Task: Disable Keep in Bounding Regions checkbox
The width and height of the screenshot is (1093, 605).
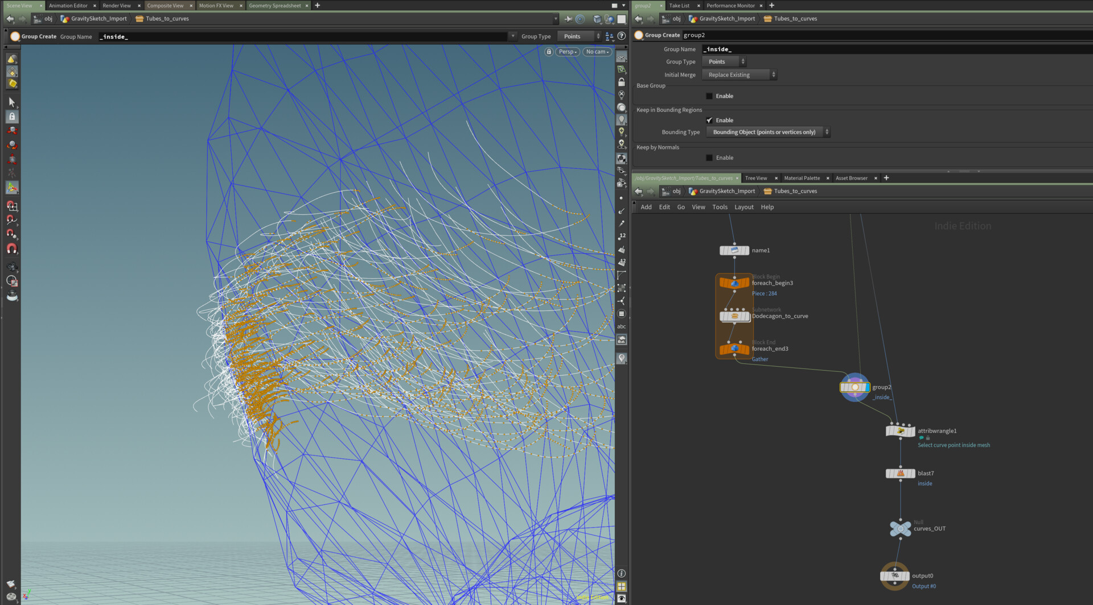Action: [x=709, y=121]
